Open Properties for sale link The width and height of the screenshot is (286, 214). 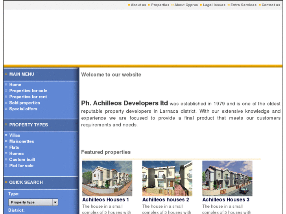tap(28, 91)
